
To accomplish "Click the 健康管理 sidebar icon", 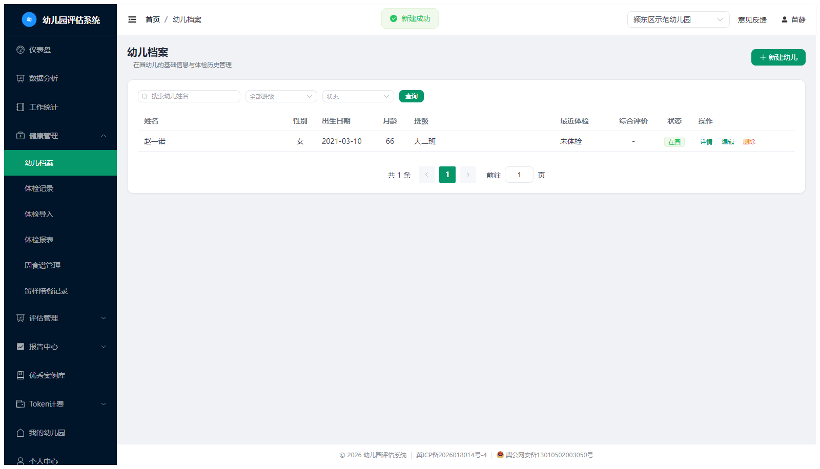I will [x=20, y=136].
